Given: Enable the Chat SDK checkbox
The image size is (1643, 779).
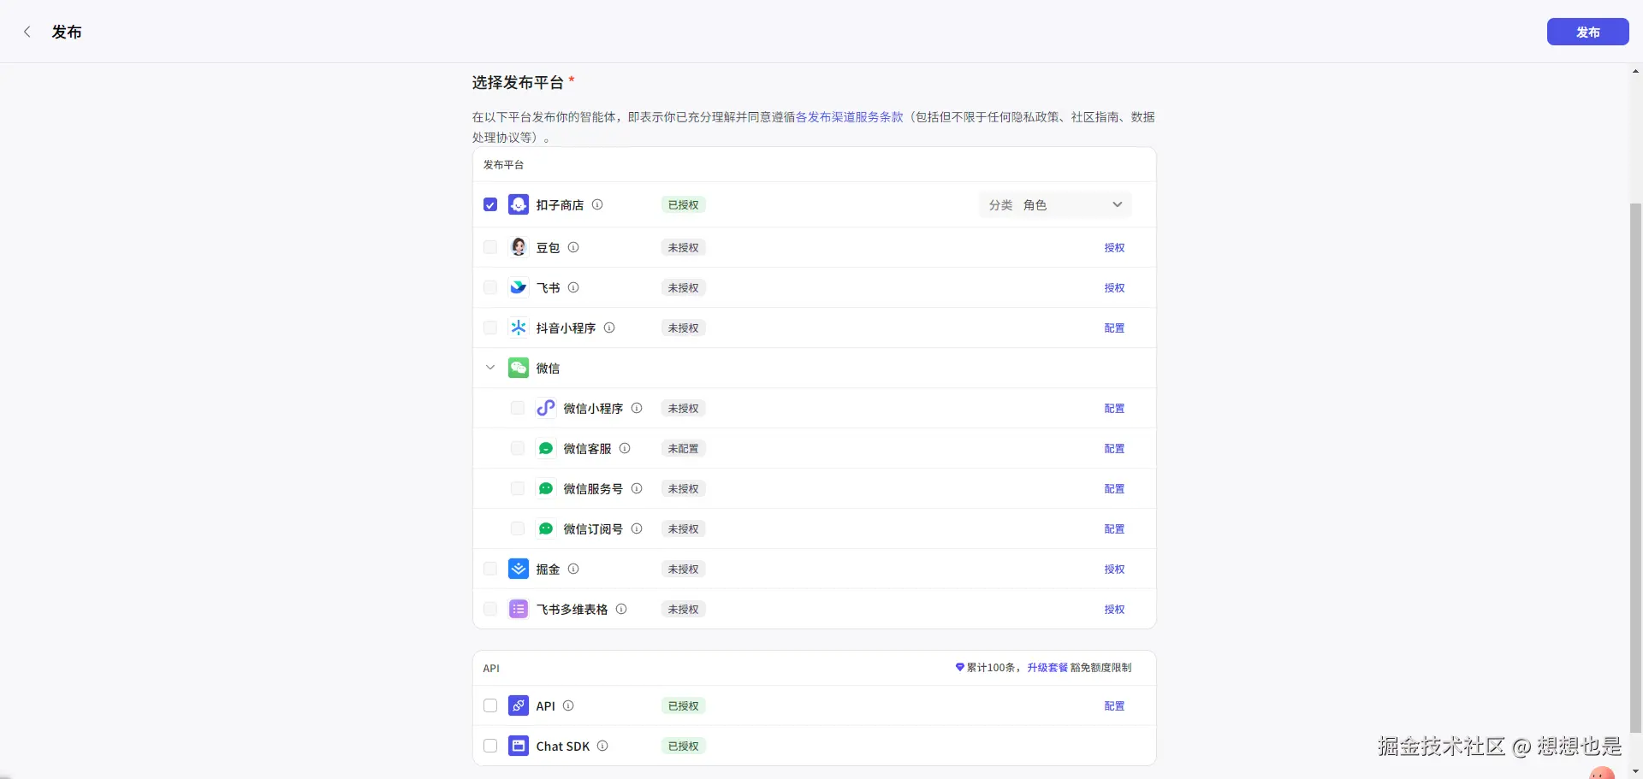Looking at the screenshot, I should (x=490, y=746).
